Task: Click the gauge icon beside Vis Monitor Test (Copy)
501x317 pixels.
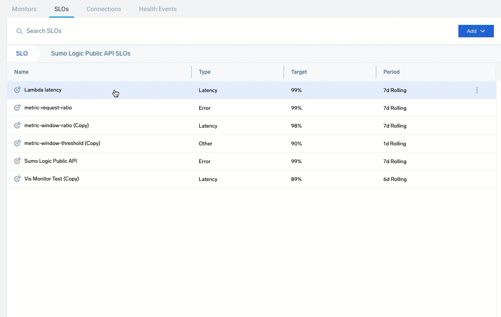Action: coord(17,179)
